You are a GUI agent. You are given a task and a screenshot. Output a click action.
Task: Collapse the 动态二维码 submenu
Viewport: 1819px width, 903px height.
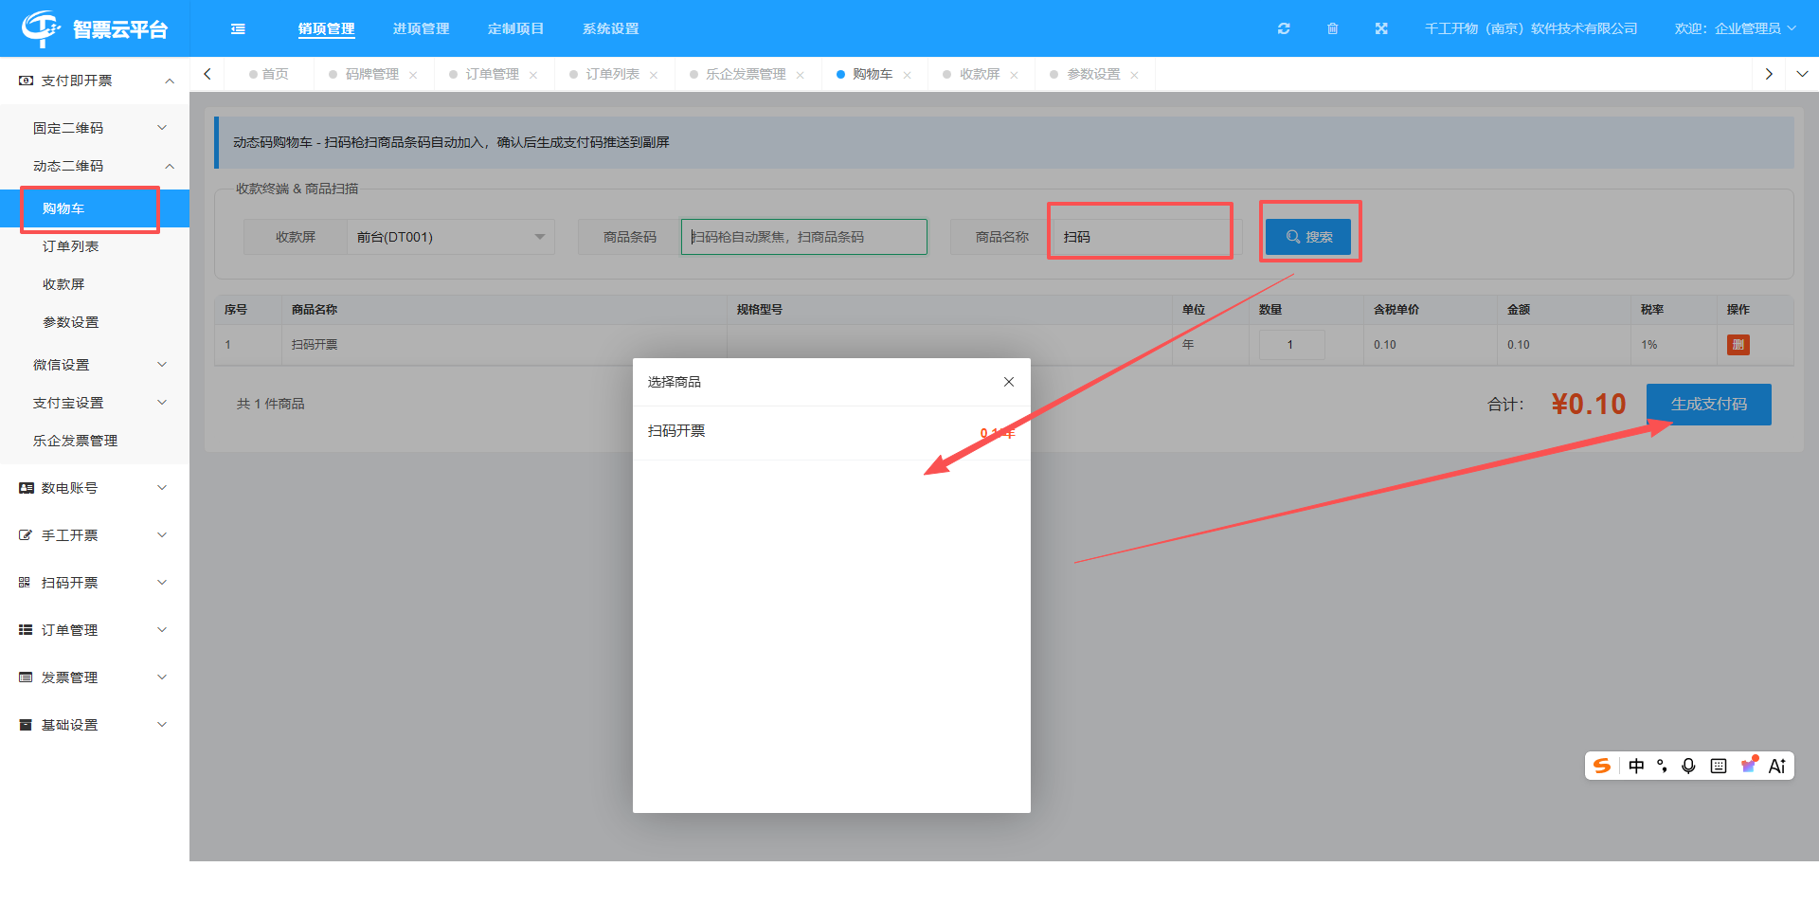click(x=95, y=166)
